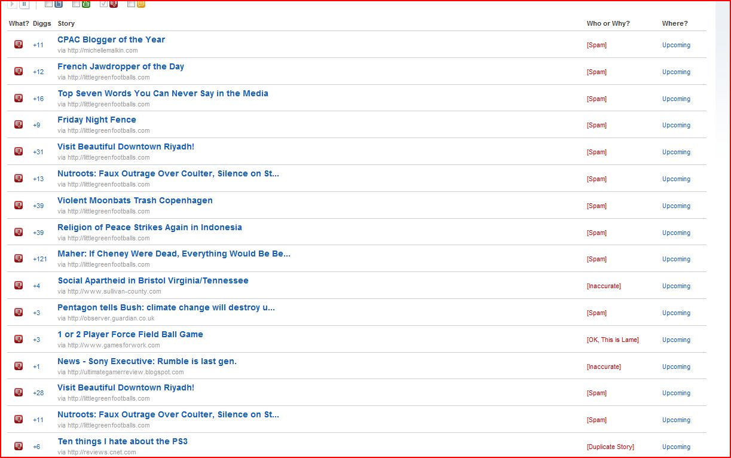Click bury icon for Violent Moonbats Trash Copenhagen
The image size is (731, 458).
(19, 205)
